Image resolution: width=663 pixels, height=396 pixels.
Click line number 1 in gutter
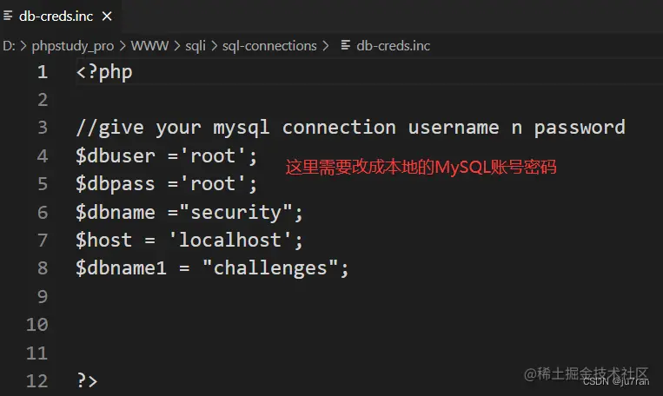[x=43, y=72]
